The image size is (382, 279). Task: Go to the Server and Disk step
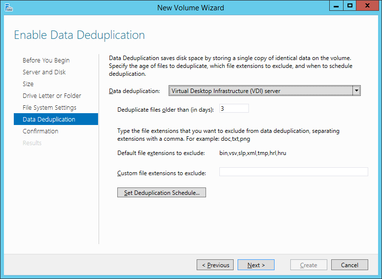tap(44, 72)
